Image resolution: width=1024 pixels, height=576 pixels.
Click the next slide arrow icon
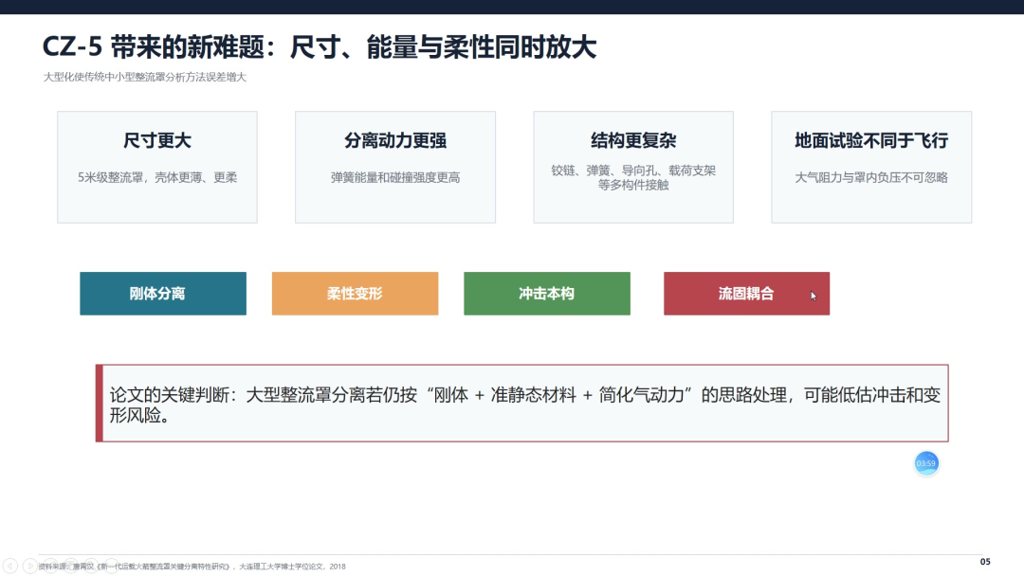(x=30, y=566)
